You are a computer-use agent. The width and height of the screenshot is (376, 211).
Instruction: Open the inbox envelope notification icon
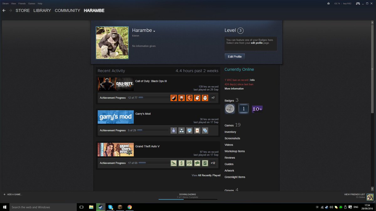click(x=328, y=3)
